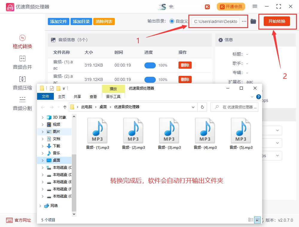Open the 查看 ribbon tab
The height and width of the screenshot is (227, 299).
(x=93, y=96)
